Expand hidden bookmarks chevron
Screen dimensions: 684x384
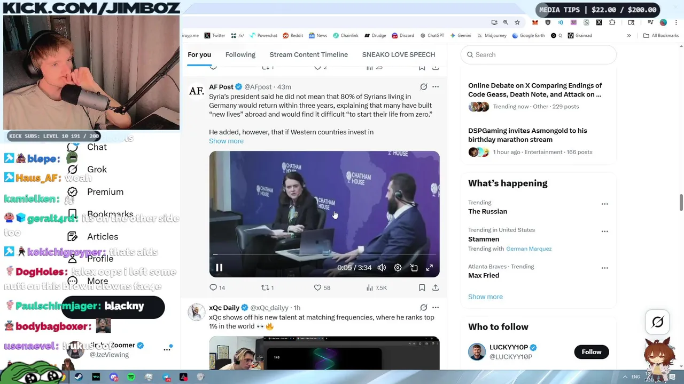(629, 35)
